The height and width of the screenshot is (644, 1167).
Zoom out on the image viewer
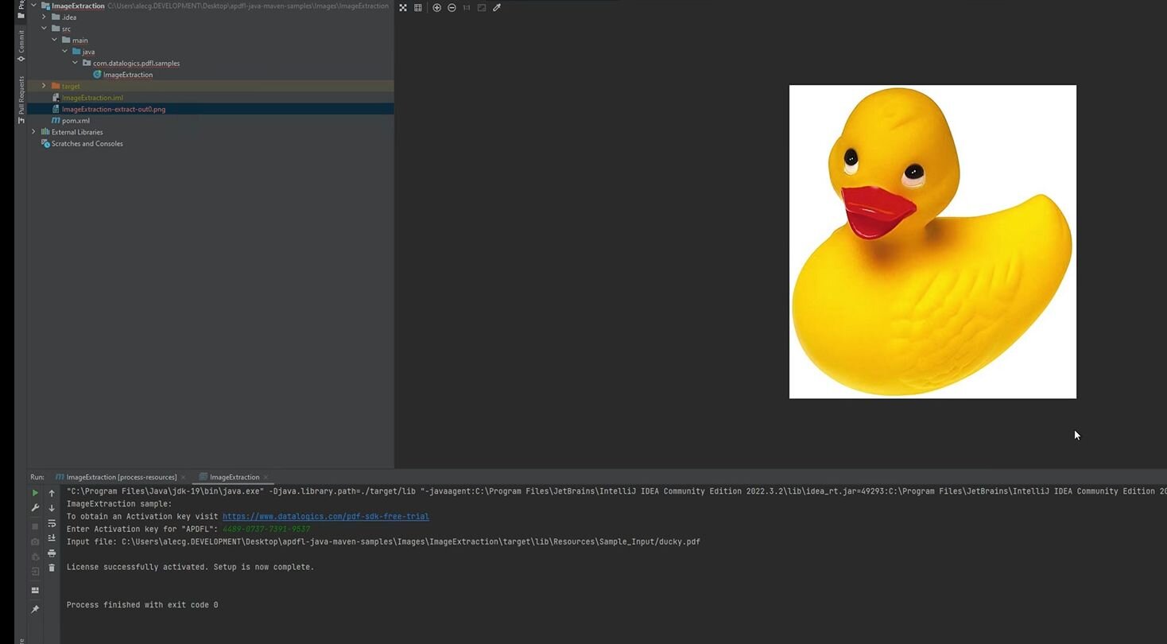pos(452,8)
